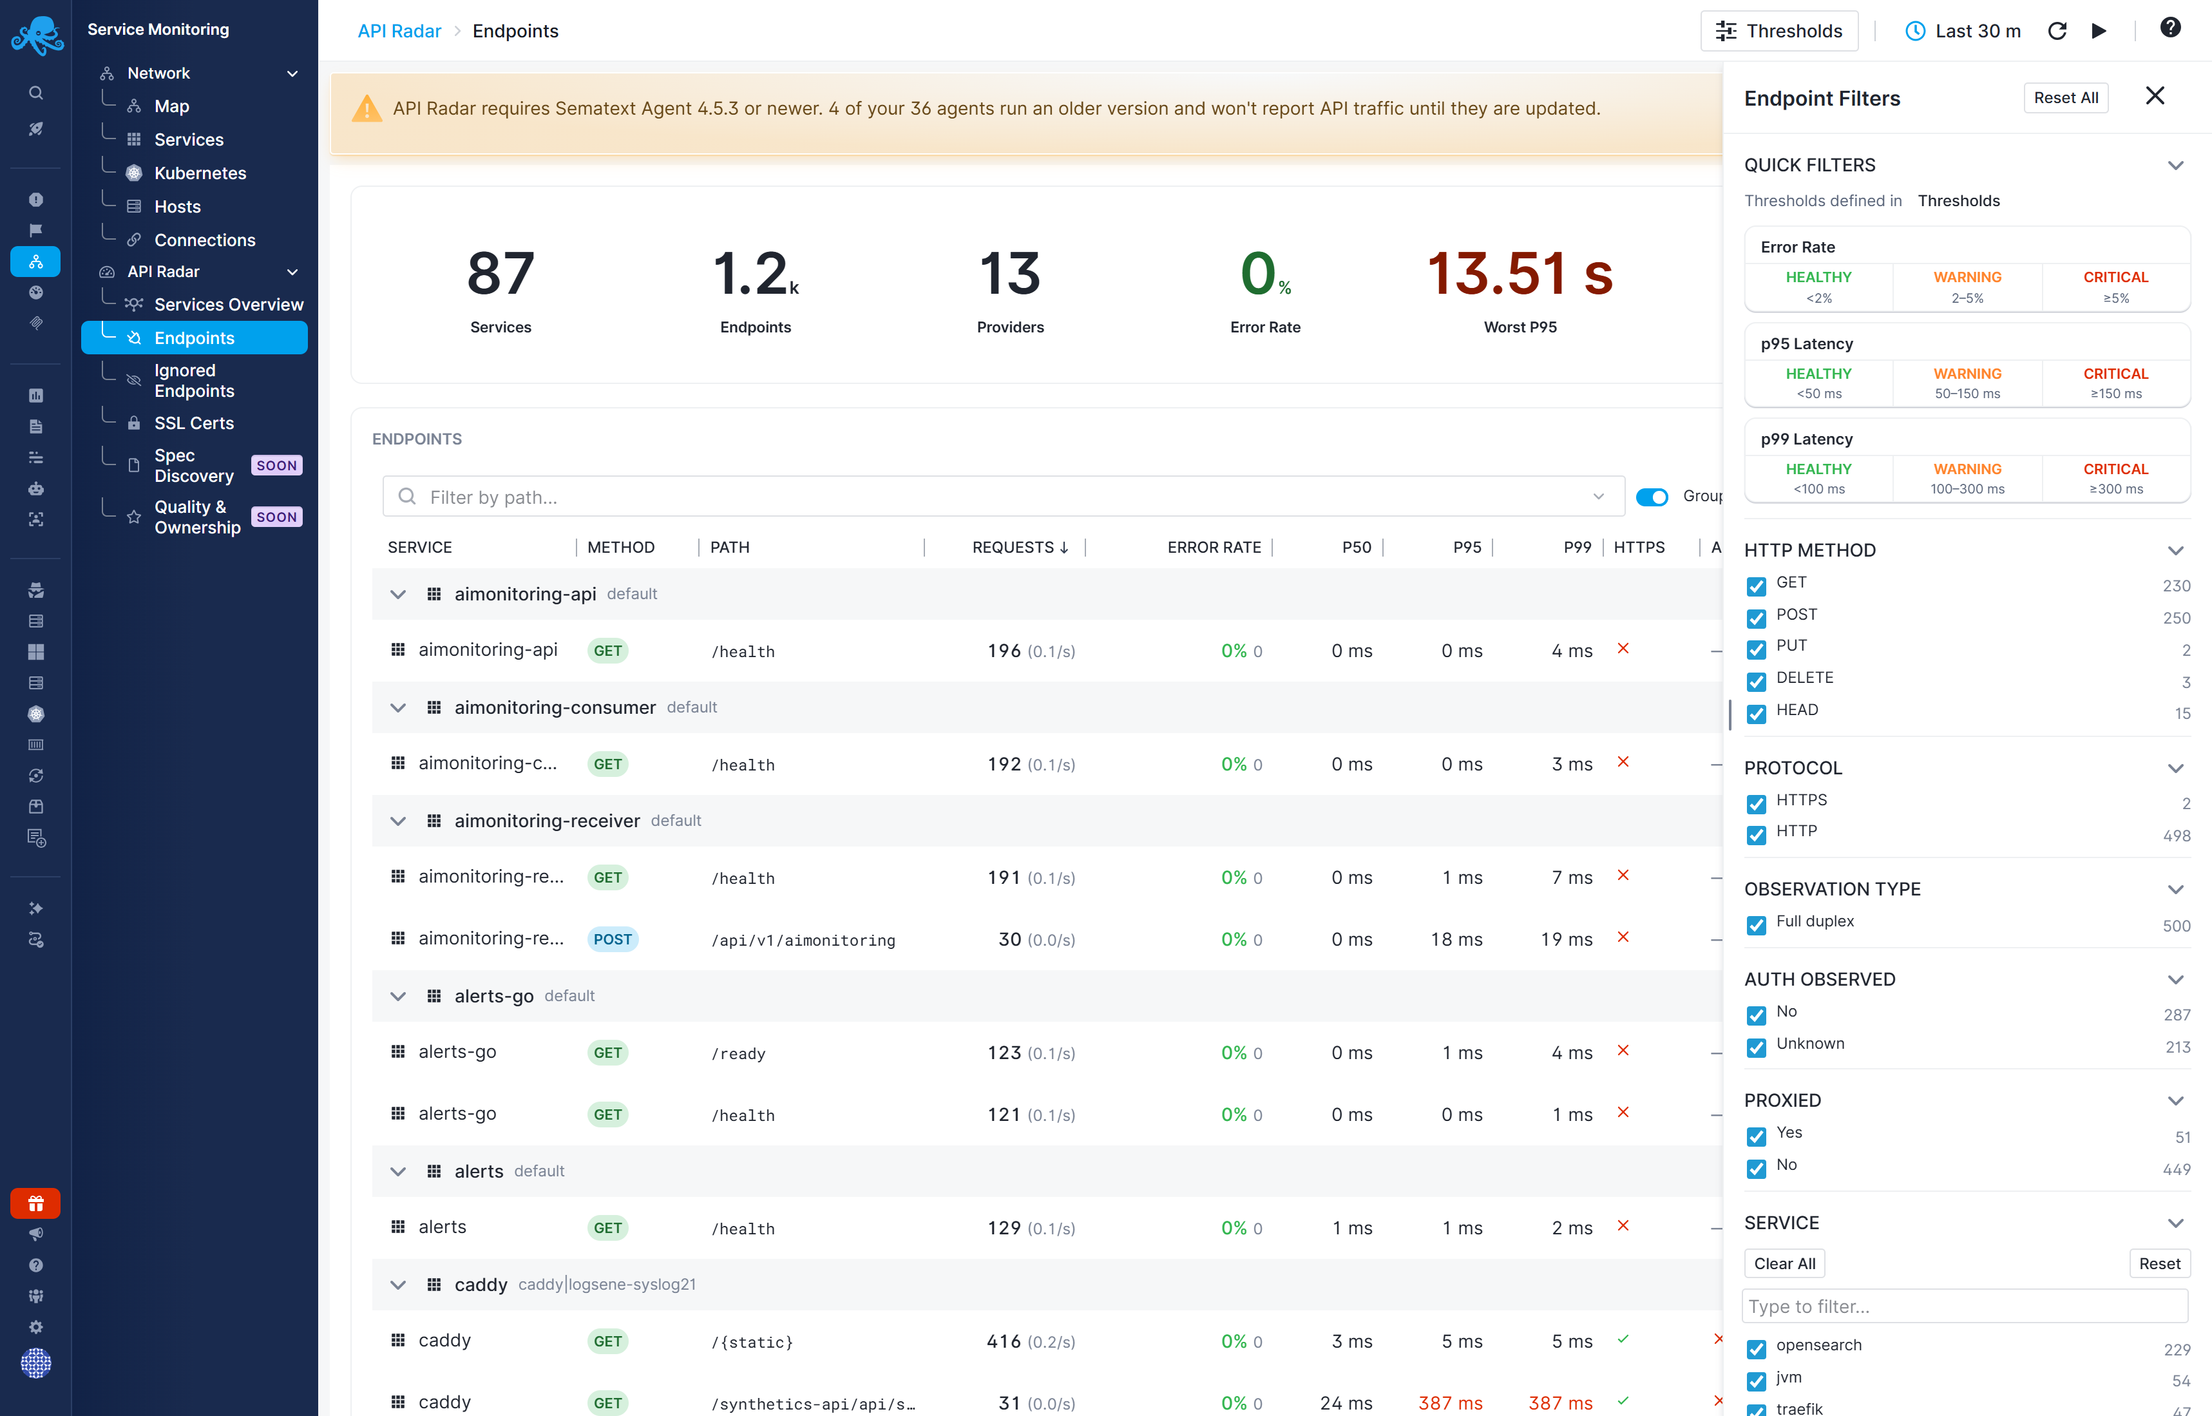Viewport: 2212px width, 1416px height.
Task: Click the alert exclamation icon in rail
Action: (x=36, y=200)
